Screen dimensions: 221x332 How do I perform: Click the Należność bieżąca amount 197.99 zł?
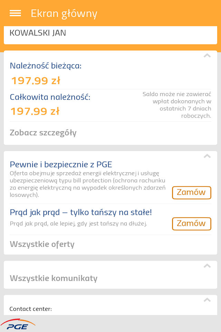36,81
